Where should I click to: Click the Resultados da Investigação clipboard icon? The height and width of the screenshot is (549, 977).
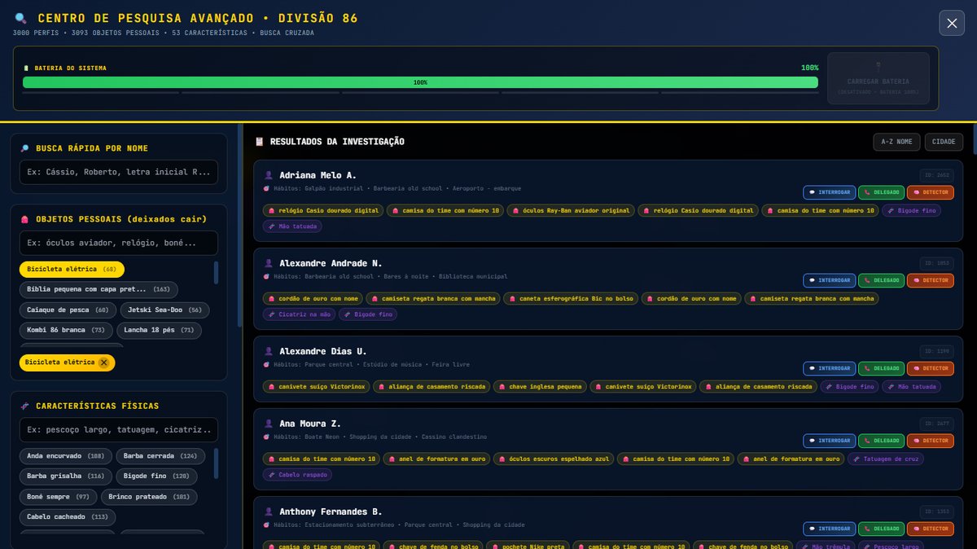coord(259,142)
